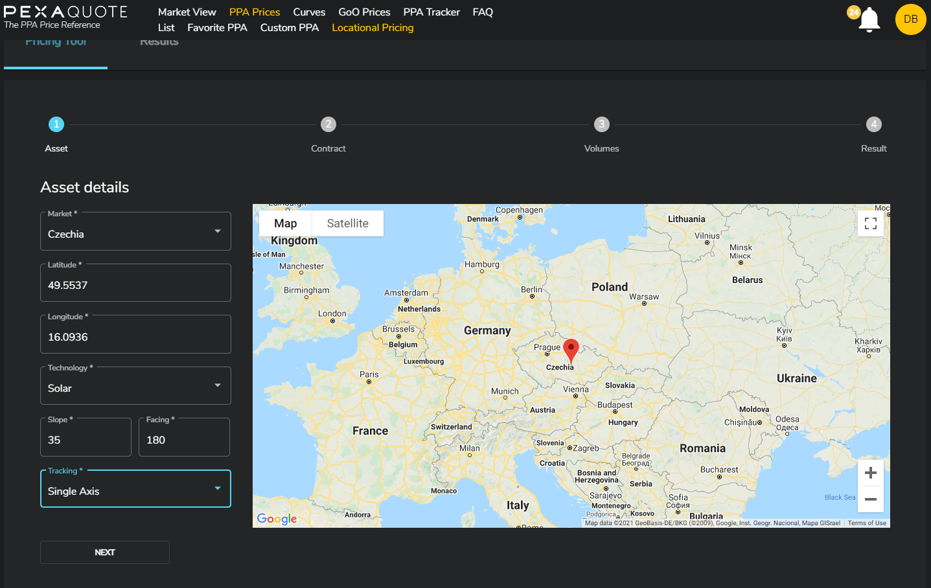
Task: Click the DB user avatar
Action: [x=910, y=19]
